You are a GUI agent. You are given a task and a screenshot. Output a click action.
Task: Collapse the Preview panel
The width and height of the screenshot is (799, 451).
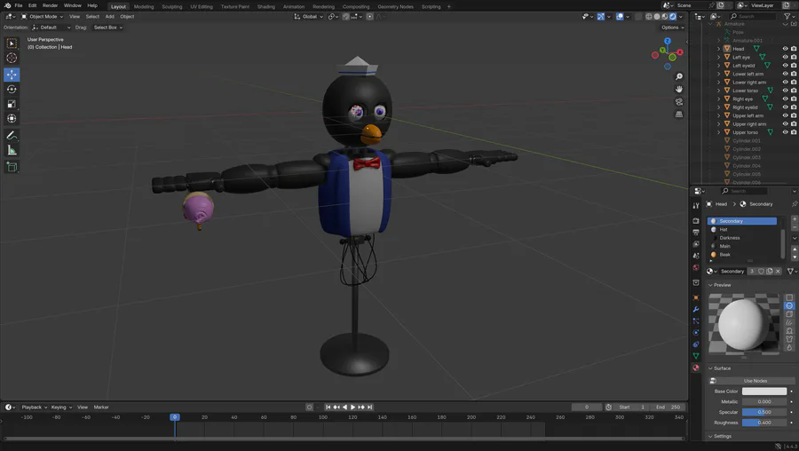pyautogui.click(x=719, y=285)
